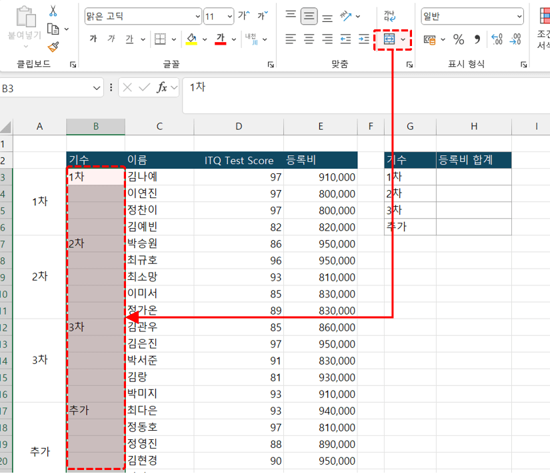Align text left horizontally
550x474 pixels.
291,39
